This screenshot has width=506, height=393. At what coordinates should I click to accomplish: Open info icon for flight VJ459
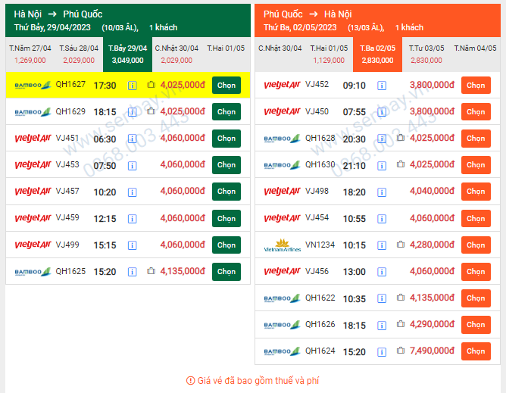pyautogui.click(x=132, y=219)
